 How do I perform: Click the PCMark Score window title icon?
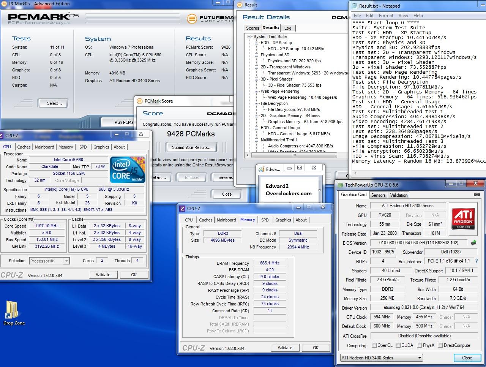[139, 101]
